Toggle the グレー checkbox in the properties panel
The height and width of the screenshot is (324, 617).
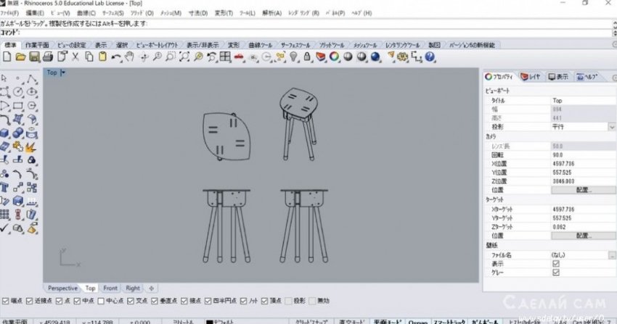click(556, 273)
